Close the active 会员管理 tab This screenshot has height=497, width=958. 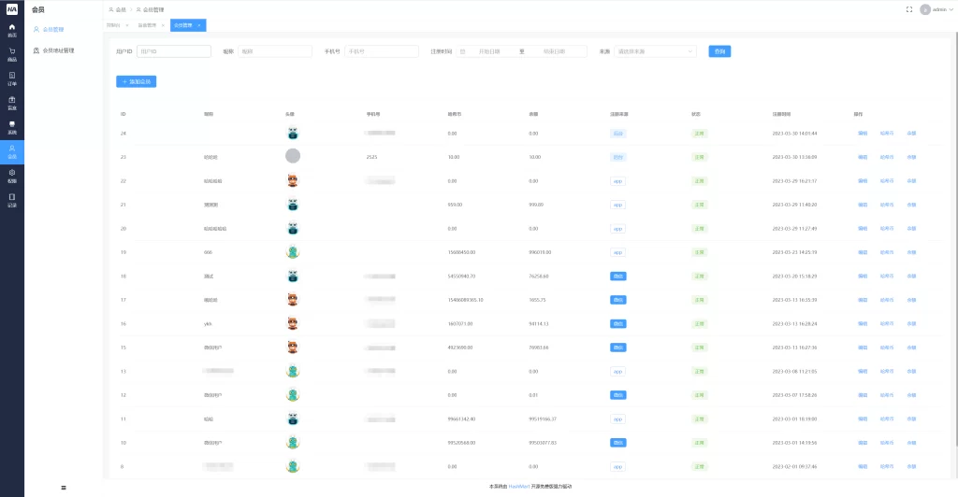(201, 25)
